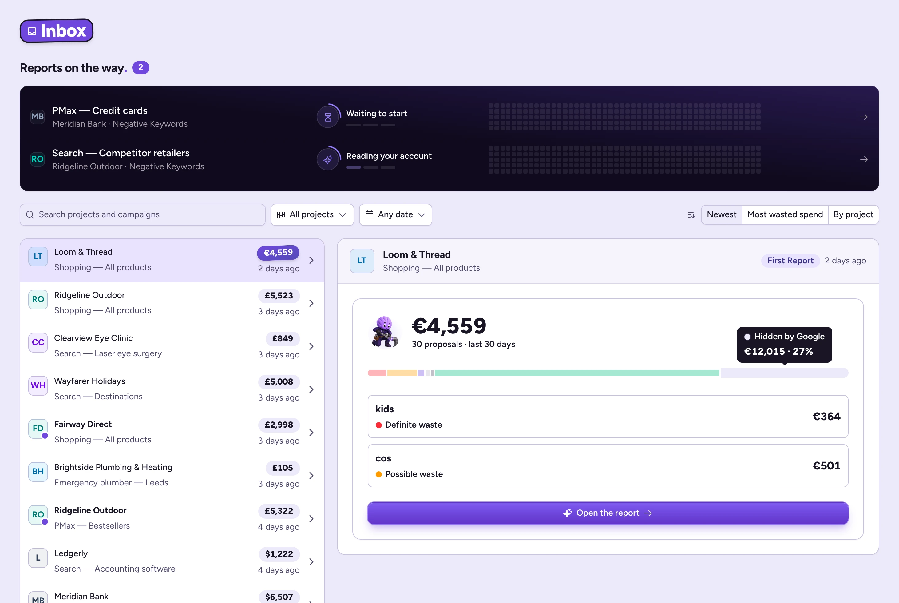Click the Inbox badge at top
Screen dimensions: 899x603
(x=57, y=31)
